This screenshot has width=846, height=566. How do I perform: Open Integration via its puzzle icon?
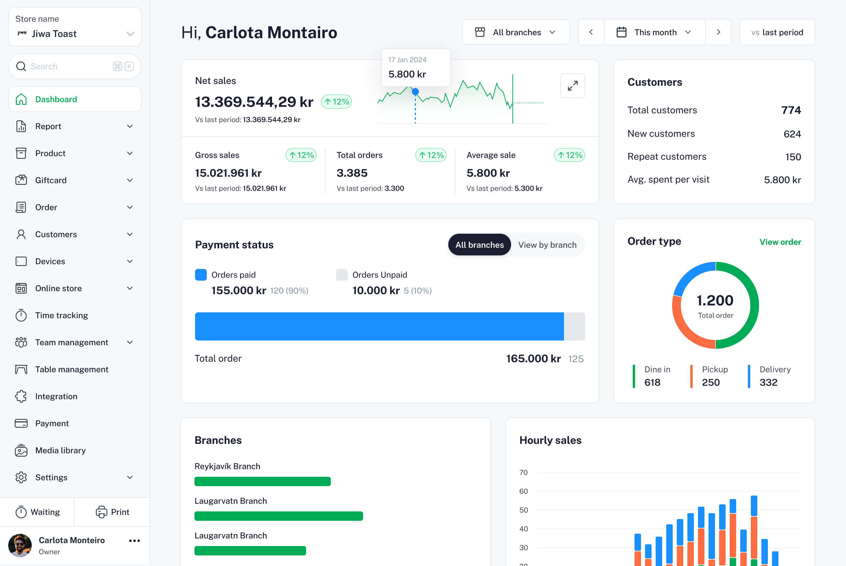pos(21,396)
